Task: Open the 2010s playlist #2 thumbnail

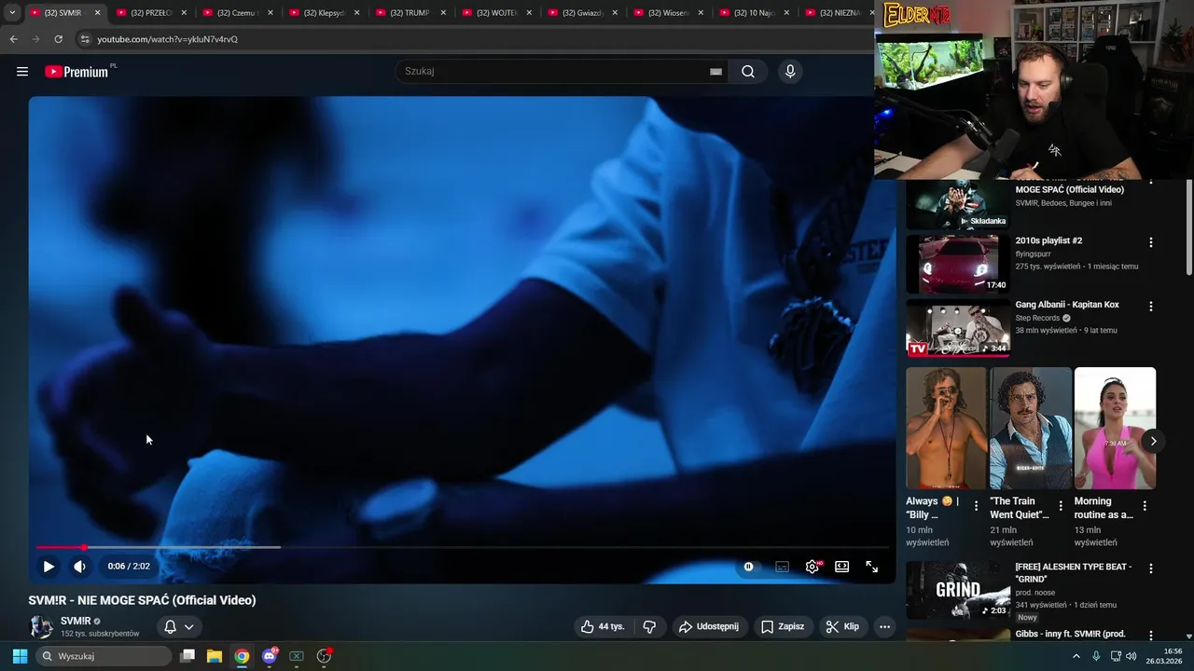Action: (x=958, y=265)
